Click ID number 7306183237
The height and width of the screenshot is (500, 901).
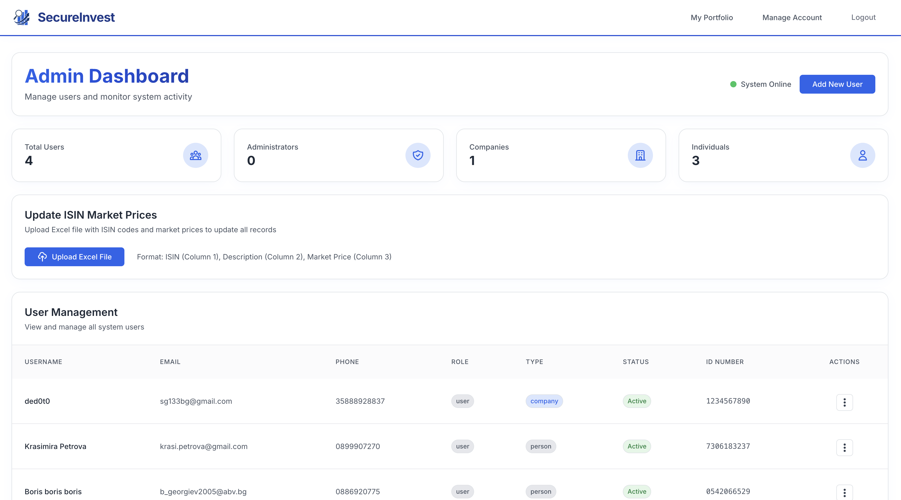pos(728,446)
